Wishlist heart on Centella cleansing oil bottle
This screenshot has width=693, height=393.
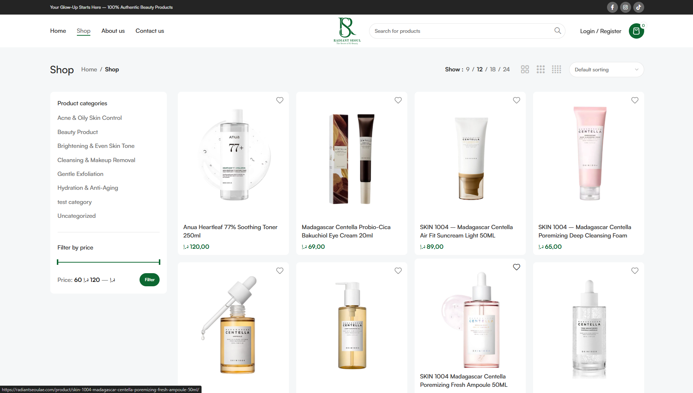[398, 271]
